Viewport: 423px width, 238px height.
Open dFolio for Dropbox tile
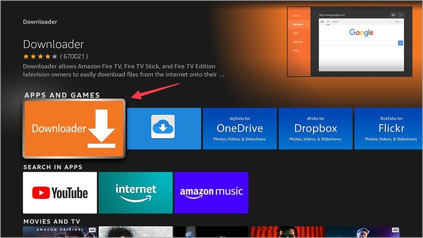[x=316, y=128]
